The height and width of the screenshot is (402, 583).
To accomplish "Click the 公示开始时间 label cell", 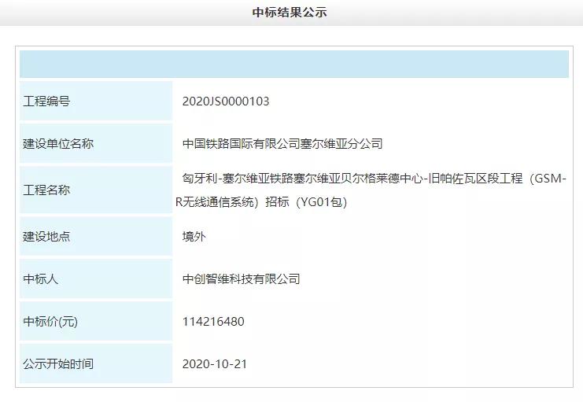I will coord(96,363).
